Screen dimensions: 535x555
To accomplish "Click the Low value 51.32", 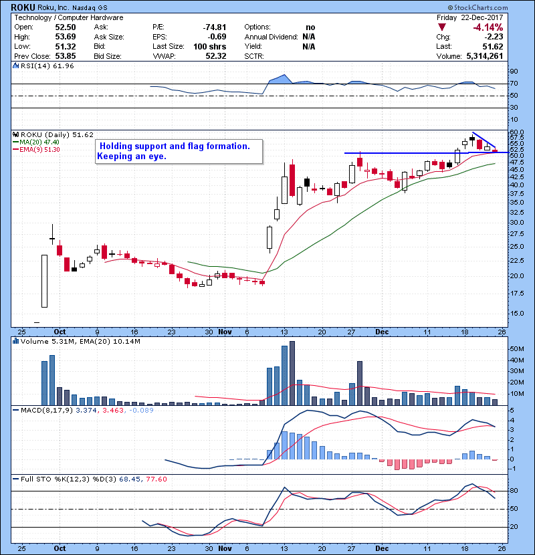I will tap(66, 46).
